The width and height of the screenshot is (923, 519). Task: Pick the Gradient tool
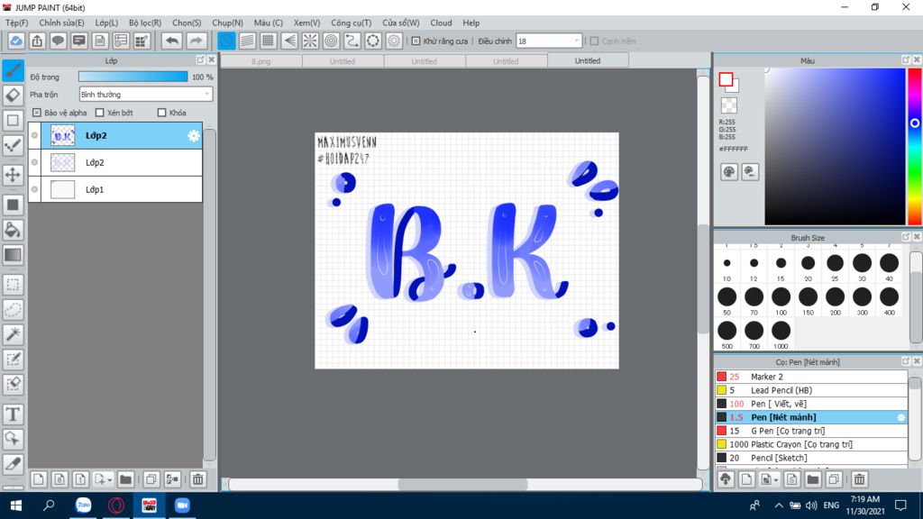13,255
